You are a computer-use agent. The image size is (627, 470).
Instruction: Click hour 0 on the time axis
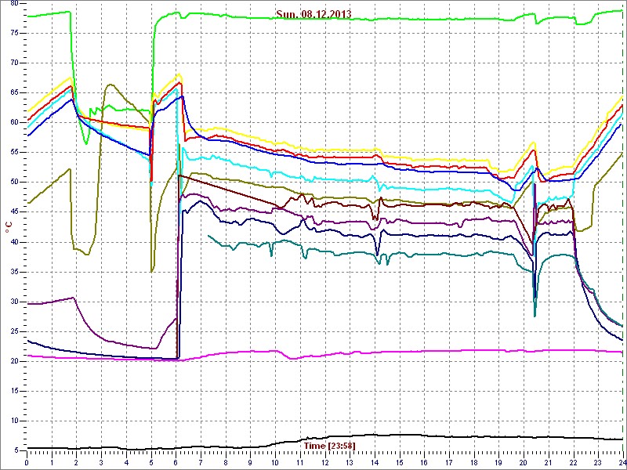tap(27, 461)
